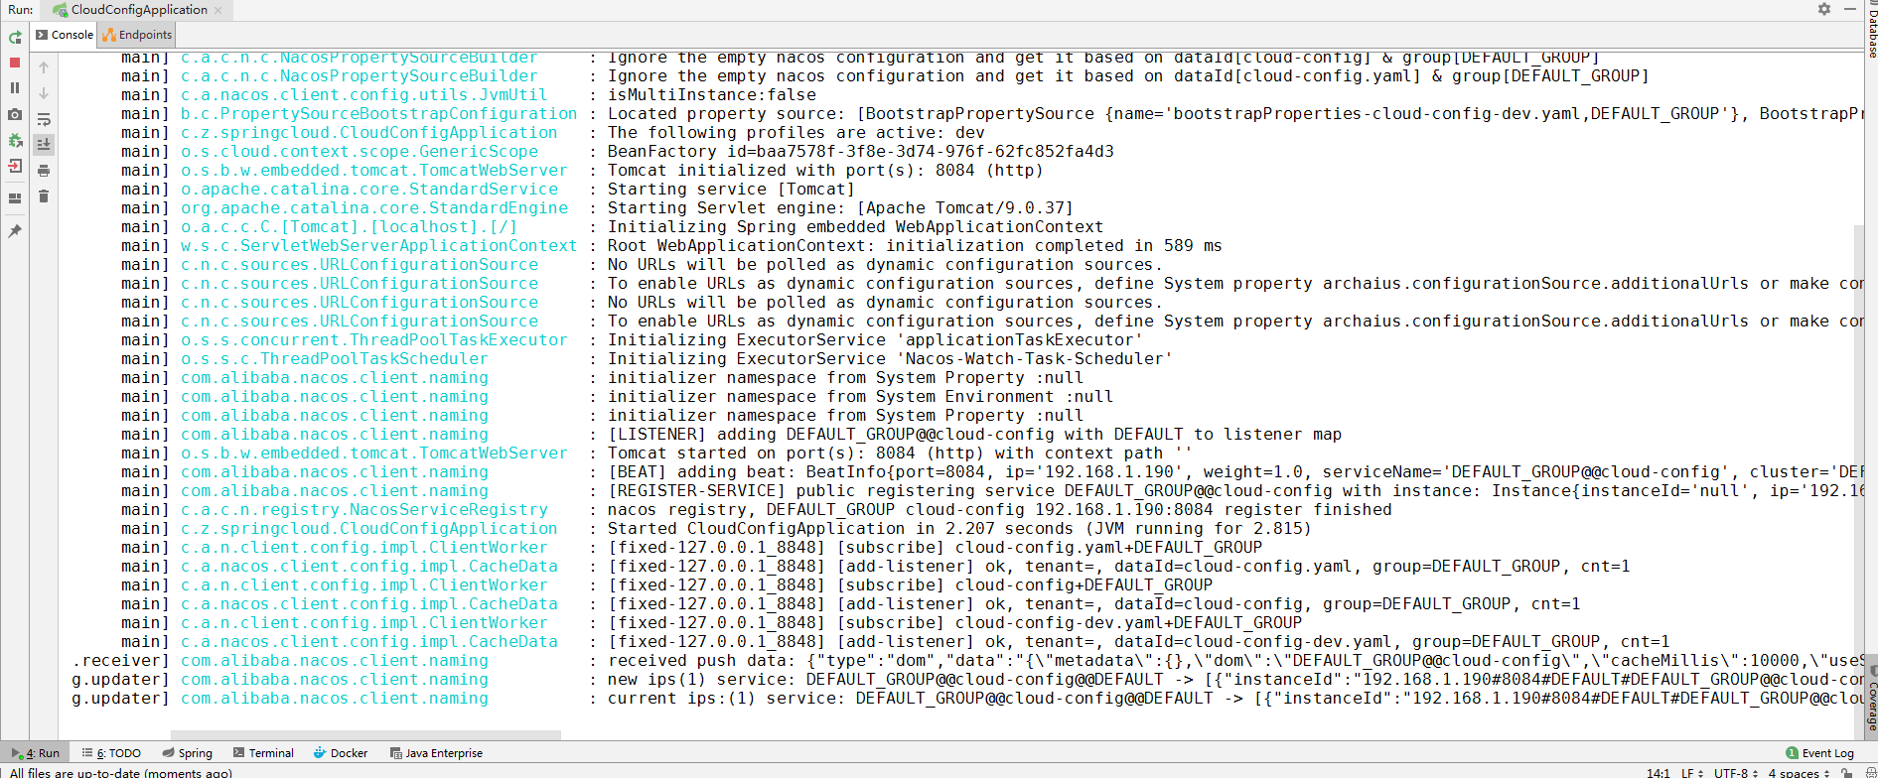Open the Database side panel
The width and height of the screenshot is (1878, 778).
(x=1872, y=32)
